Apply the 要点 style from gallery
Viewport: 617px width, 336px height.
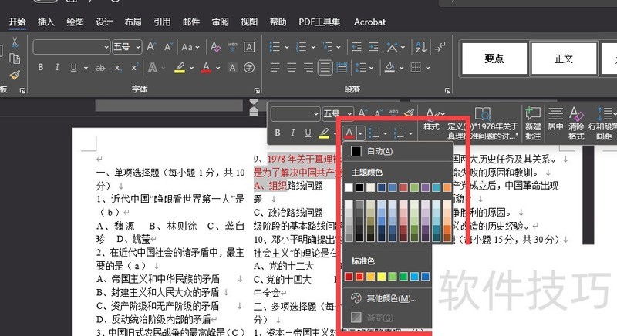[x=494, y=59]
